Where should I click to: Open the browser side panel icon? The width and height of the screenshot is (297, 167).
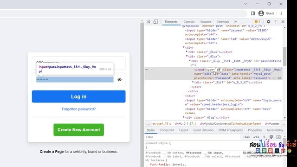click(253, 13)
